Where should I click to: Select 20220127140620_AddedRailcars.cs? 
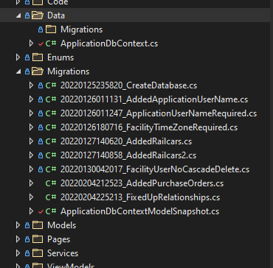pos(126,141)
